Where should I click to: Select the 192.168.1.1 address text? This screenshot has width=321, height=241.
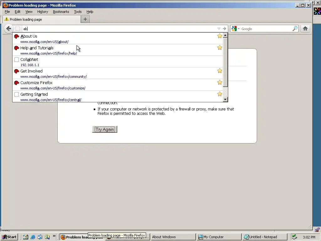click(x=30, y=65)
